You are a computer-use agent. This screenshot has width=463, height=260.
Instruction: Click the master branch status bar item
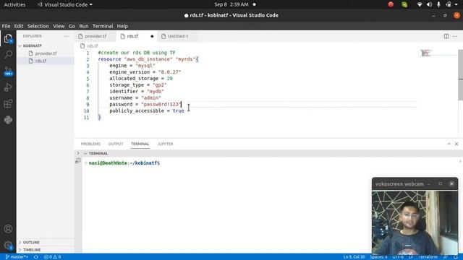tap(17, 257)
